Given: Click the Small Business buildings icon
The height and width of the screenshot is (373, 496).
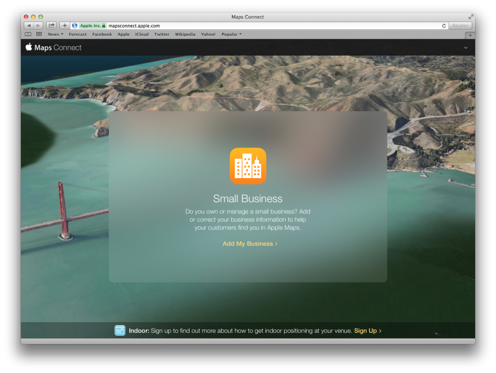Looking at the screenshot, I should (248, 166).
